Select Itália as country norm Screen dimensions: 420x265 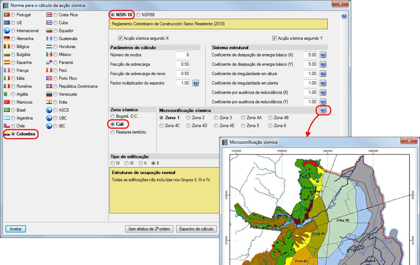click(x=13, y=78)
